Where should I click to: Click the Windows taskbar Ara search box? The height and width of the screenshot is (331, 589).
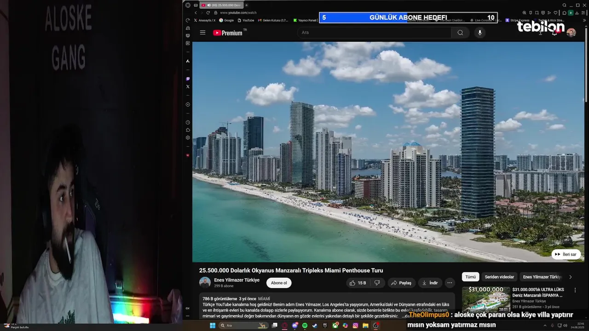coord(243,325)
